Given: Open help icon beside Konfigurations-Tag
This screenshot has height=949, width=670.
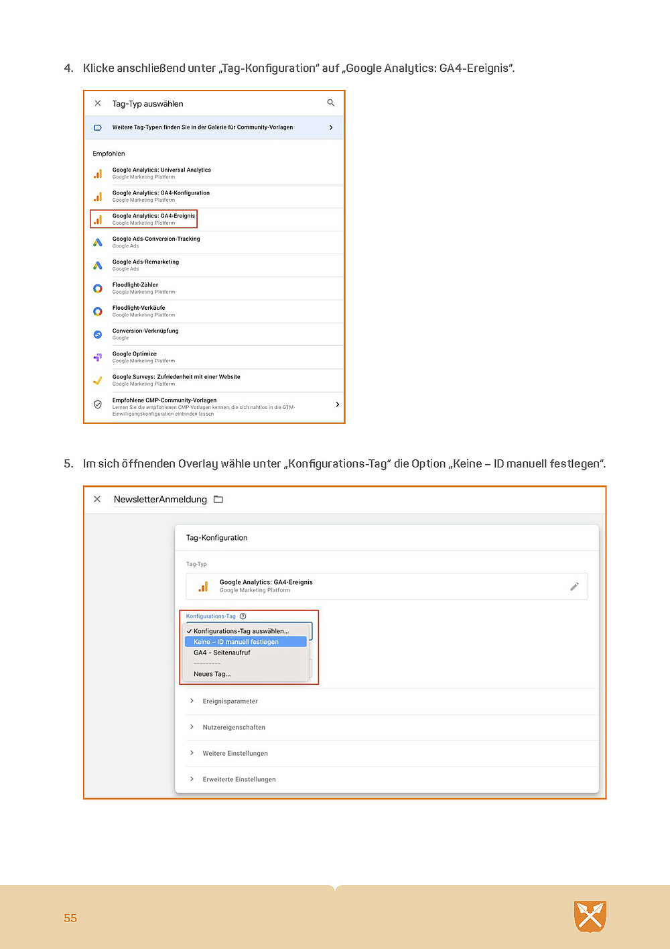Looking at the screenshot, I should (x=243, y=616).
